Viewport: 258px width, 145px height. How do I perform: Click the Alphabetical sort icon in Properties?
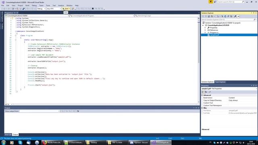206,92
